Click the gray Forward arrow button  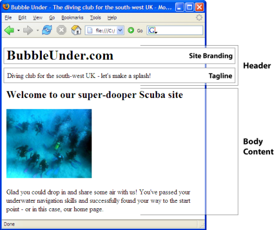pyautogui.click(x=28, y=30)
